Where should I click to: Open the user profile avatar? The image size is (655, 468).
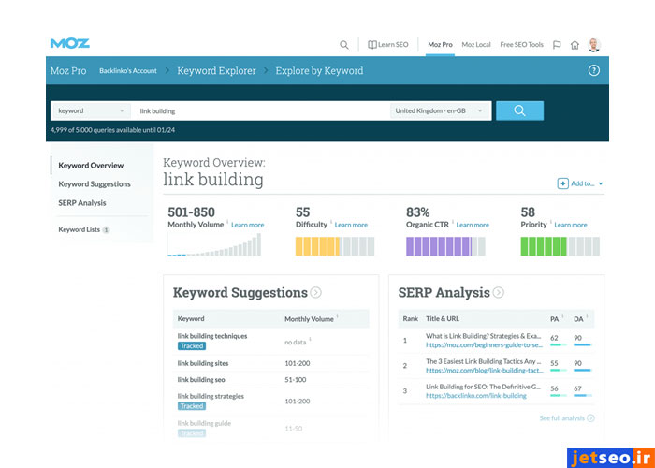594,44
